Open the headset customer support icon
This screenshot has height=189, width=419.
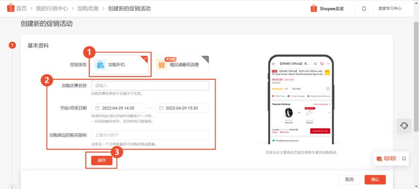tap(404, 125)
